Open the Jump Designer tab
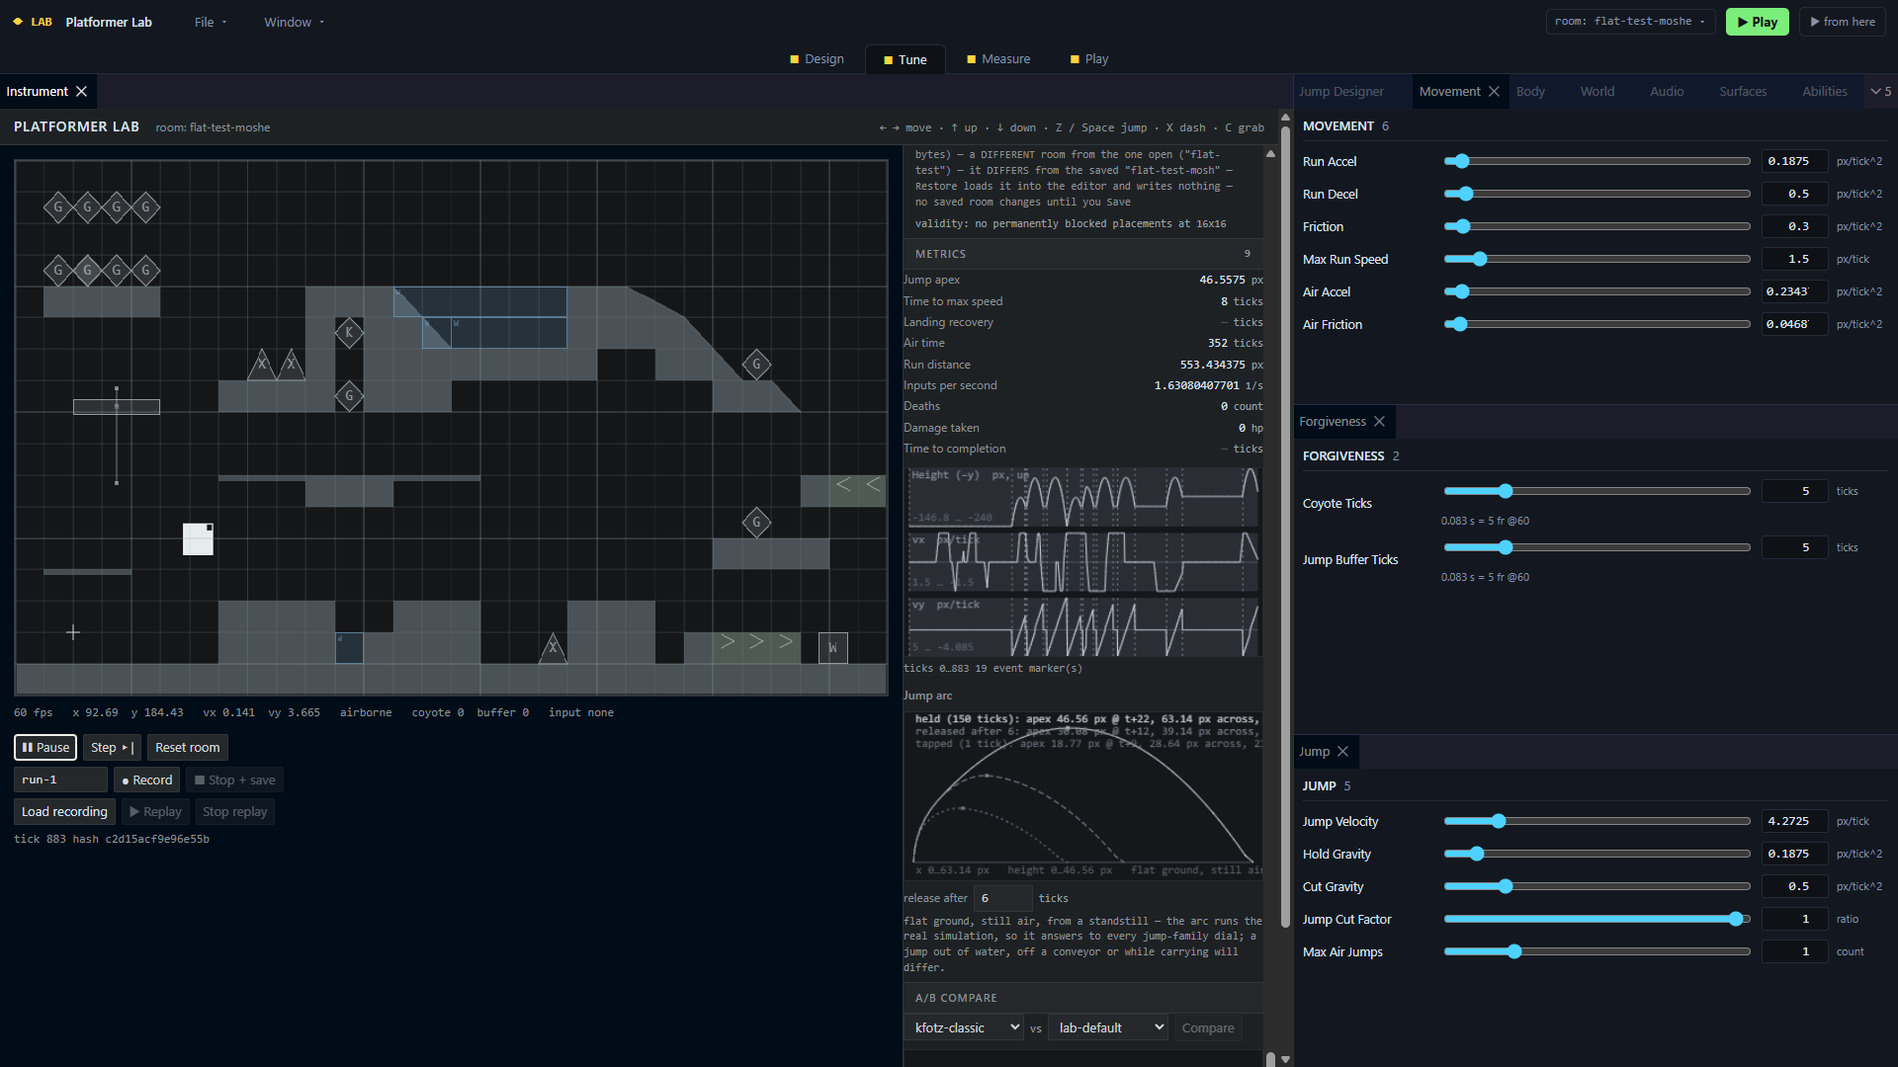1898x1067 pixels. pos(1341,92)
